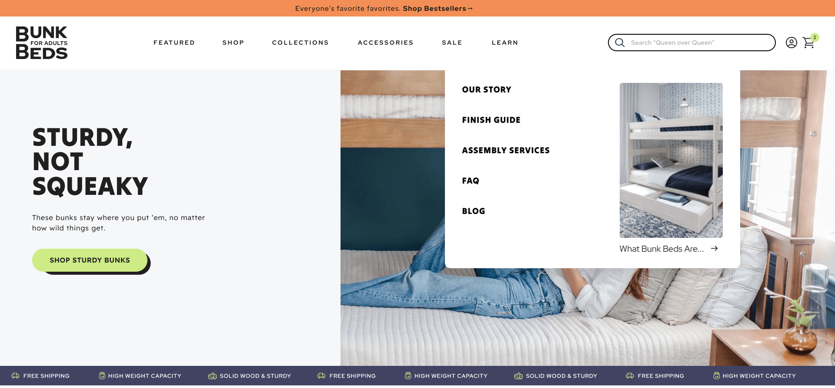Open the bunk bed blog thumbnail
The image size is (835, 388).
tap(671, 160)
